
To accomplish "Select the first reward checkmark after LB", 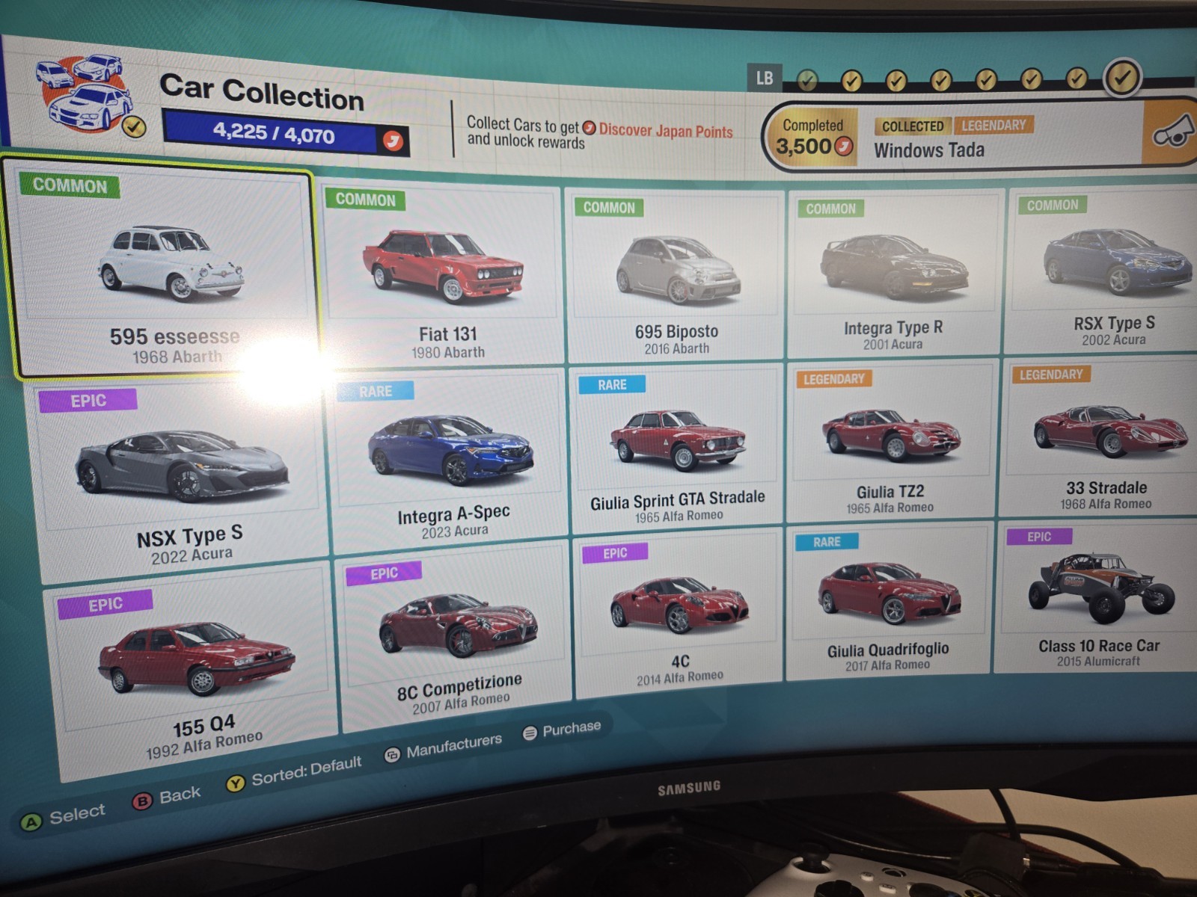I will (806, 80).
